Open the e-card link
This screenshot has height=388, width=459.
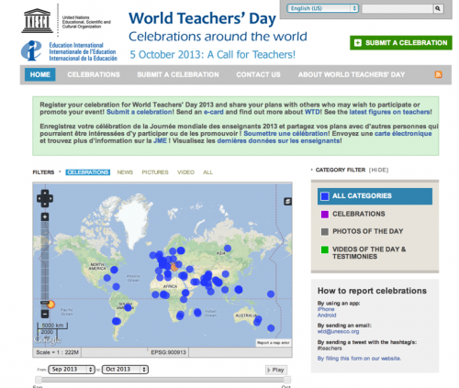[x=214, y=112]
